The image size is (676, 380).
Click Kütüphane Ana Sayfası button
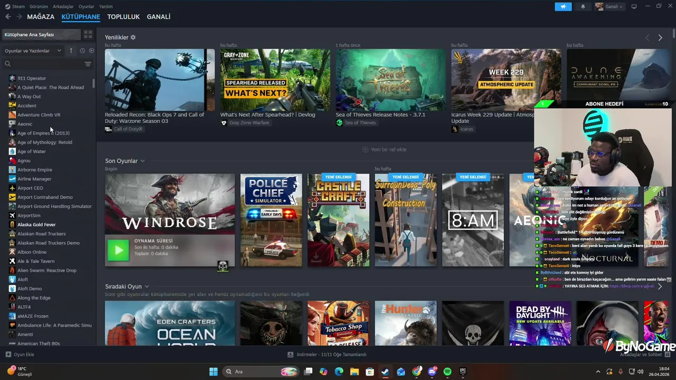41,34
